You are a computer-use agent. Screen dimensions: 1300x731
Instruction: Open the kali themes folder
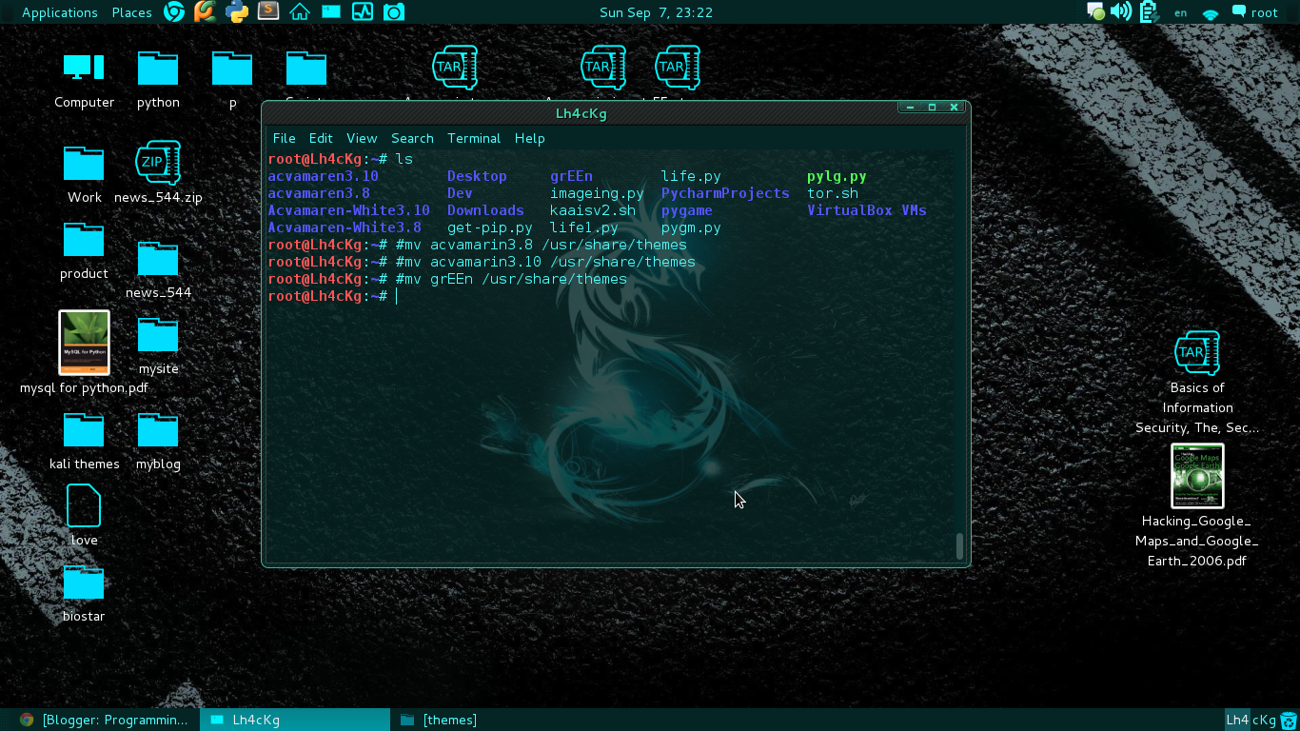pyautogui.click(x=84, y=441)
